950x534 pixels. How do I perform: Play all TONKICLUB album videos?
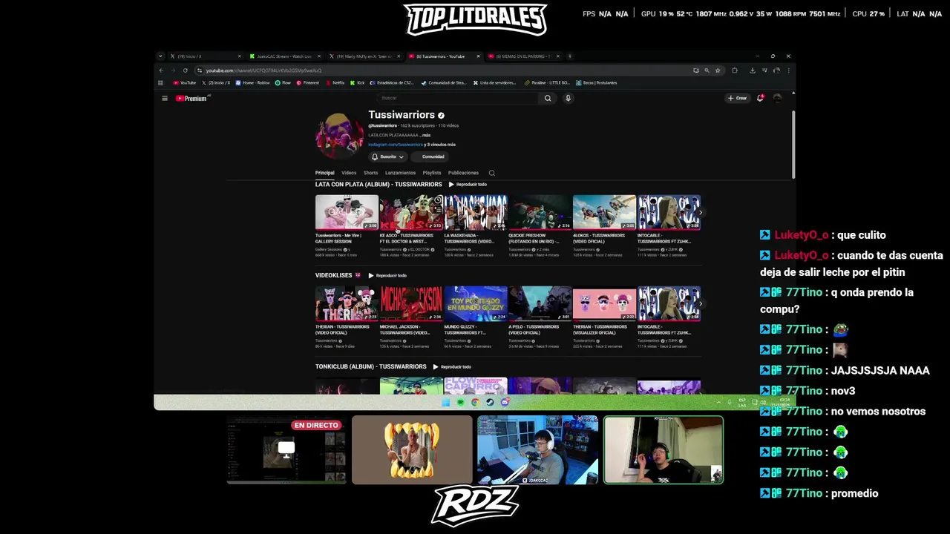tap(452, 366)
